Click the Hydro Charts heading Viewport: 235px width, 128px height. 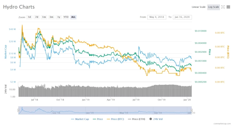pyautogui.click(x=19, y=7)
